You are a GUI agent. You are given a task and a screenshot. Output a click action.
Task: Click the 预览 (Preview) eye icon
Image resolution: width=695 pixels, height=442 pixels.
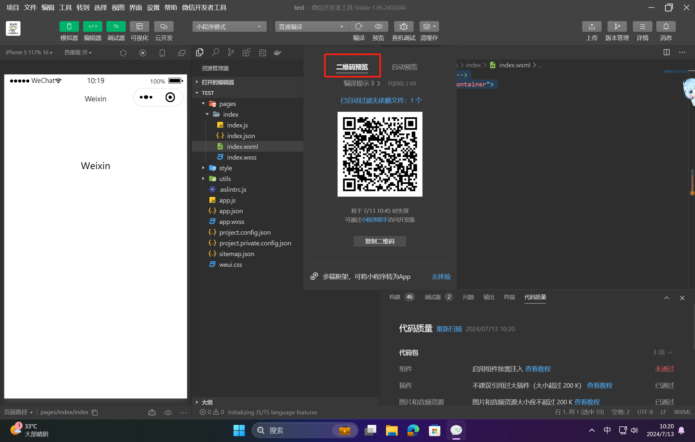(378, 26)
